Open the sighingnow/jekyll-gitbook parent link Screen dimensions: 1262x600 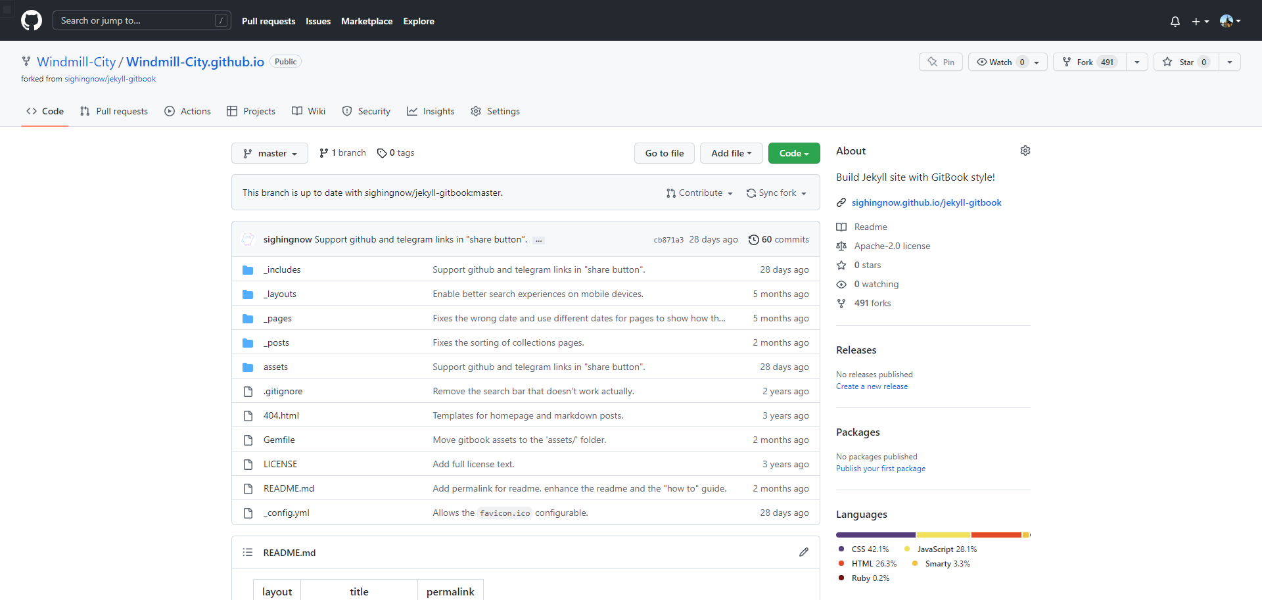click(x=110, y=79)
